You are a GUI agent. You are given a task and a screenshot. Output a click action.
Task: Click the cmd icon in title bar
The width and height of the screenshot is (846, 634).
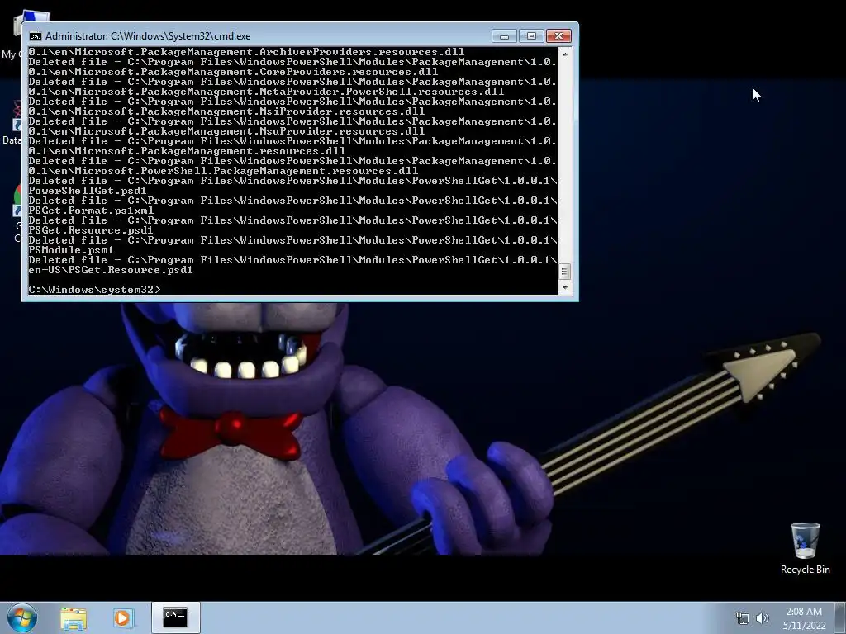tap(35, 36)
